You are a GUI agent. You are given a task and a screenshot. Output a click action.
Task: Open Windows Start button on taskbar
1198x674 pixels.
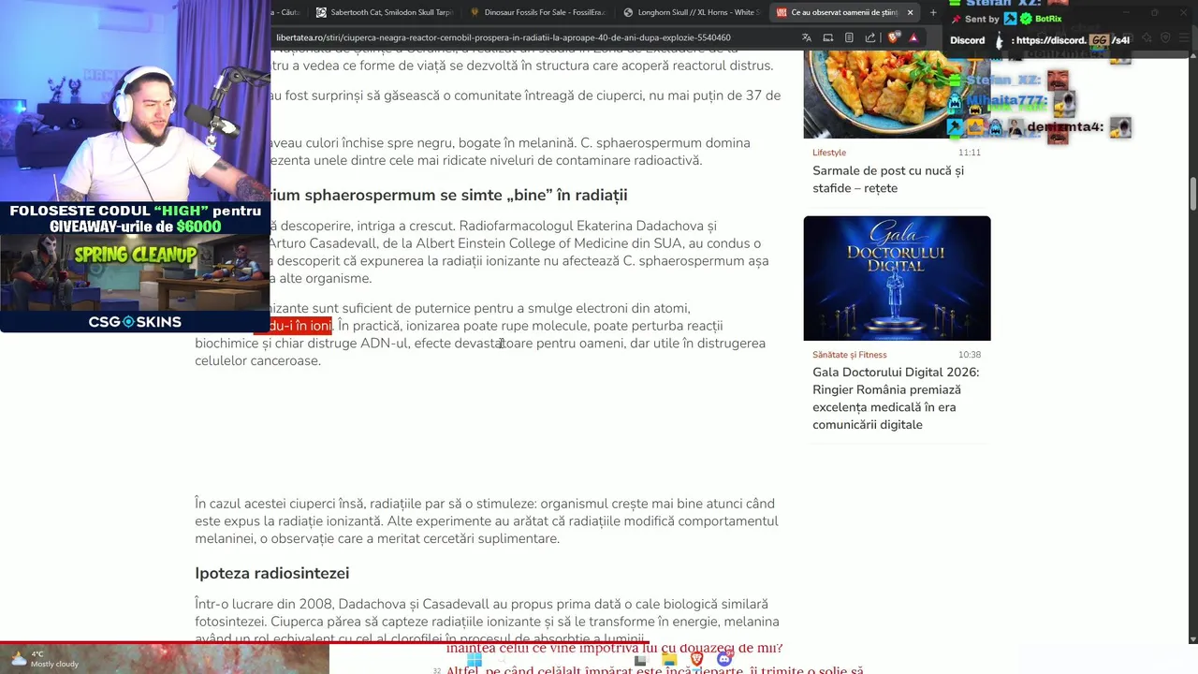click(475, 660)
